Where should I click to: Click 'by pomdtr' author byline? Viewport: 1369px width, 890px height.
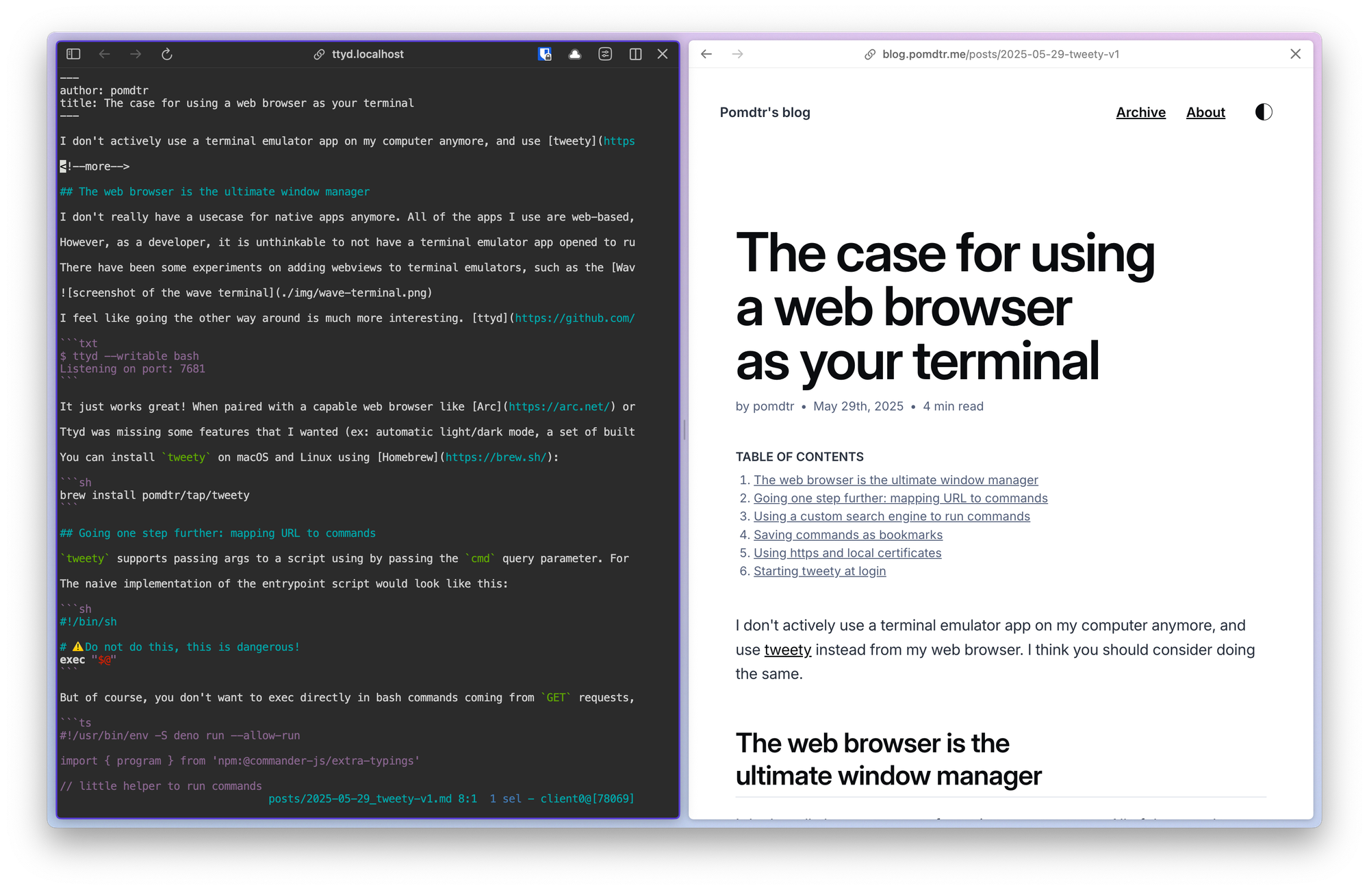click(x=765, y=406)
